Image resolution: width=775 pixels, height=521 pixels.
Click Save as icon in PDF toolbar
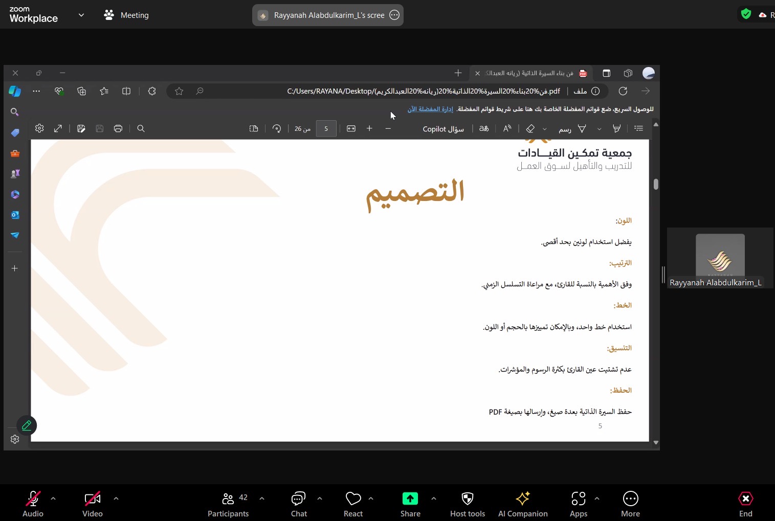(81, 128)
